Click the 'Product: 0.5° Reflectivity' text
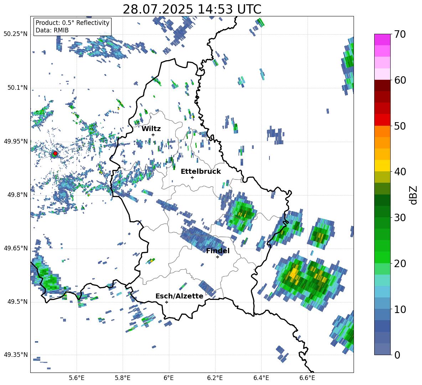The width and height of the screenshot is (422, 385). (x=72, y=23)
